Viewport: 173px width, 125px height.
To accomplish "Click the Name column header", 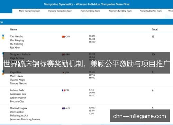I will (13, 29).
